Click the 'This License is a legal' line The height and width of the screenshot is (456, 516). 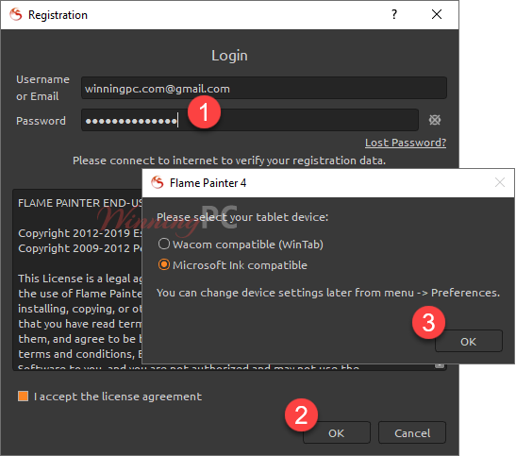tap(80, 279)
